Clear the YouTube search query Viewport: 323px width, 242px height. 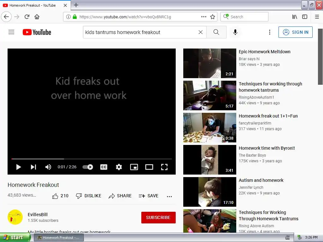click(200, 32)
